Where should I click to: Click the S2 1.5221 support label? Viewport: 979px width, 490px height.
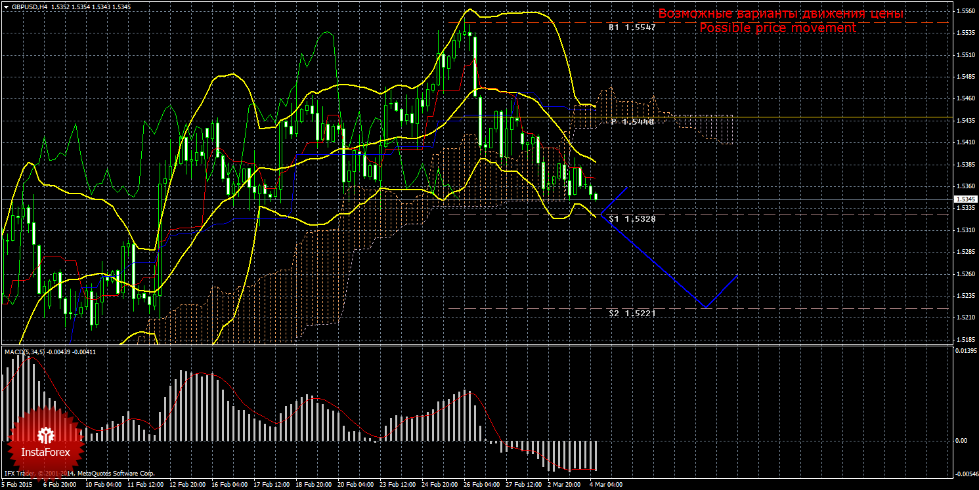pyautogui.click(x=632, y=314)
